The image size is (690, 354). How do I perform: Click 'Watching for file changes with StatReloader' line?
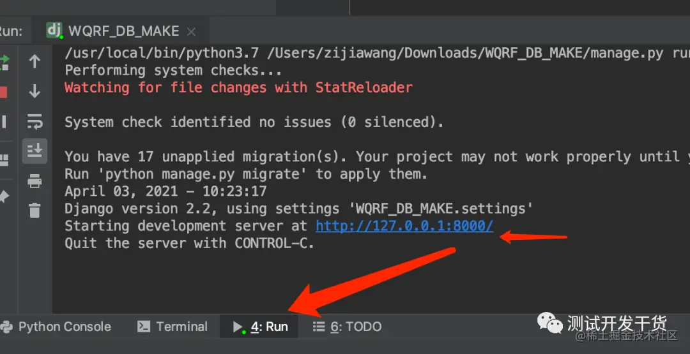(x=238, y=87)
